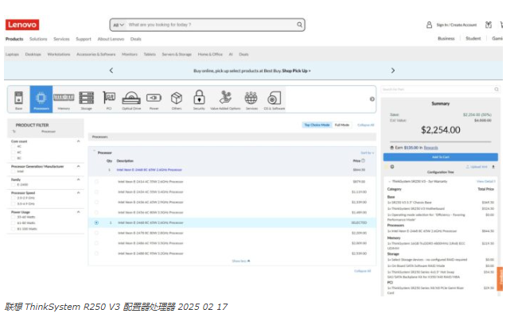Toggle the 81-100 Watts checkbox
The width and height of the screenshot is (514, 325).
pyautogui.click(x=14, y=229)
